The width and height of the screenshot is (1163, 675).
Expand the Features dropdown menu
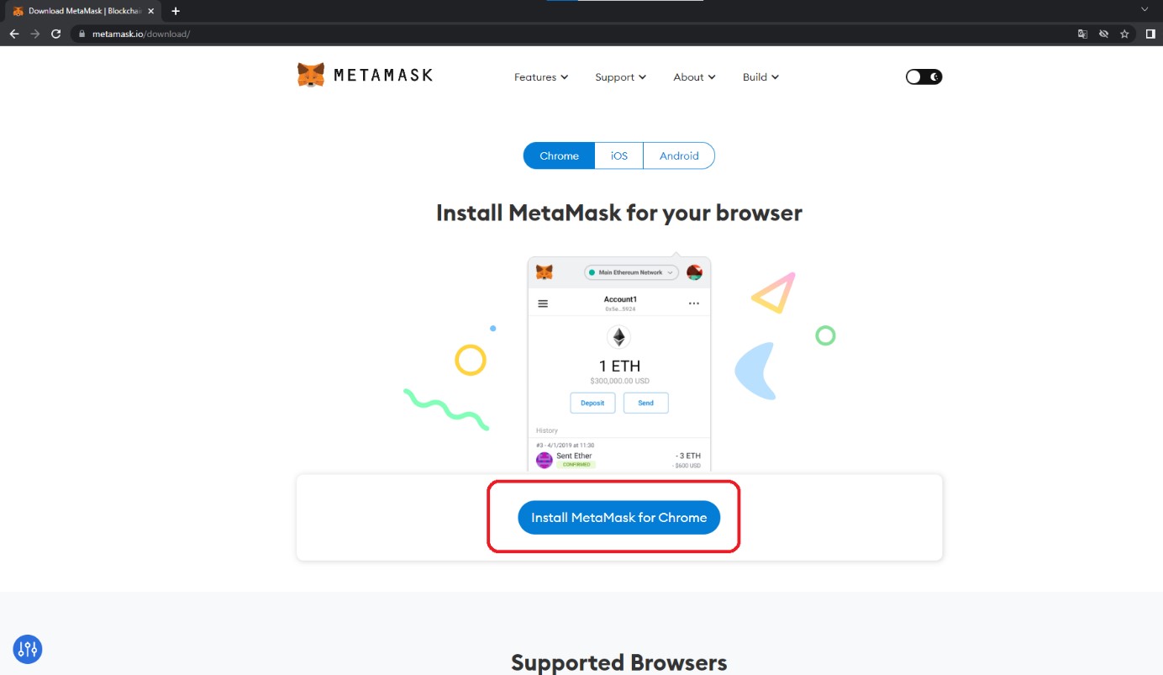coord(540,77)
